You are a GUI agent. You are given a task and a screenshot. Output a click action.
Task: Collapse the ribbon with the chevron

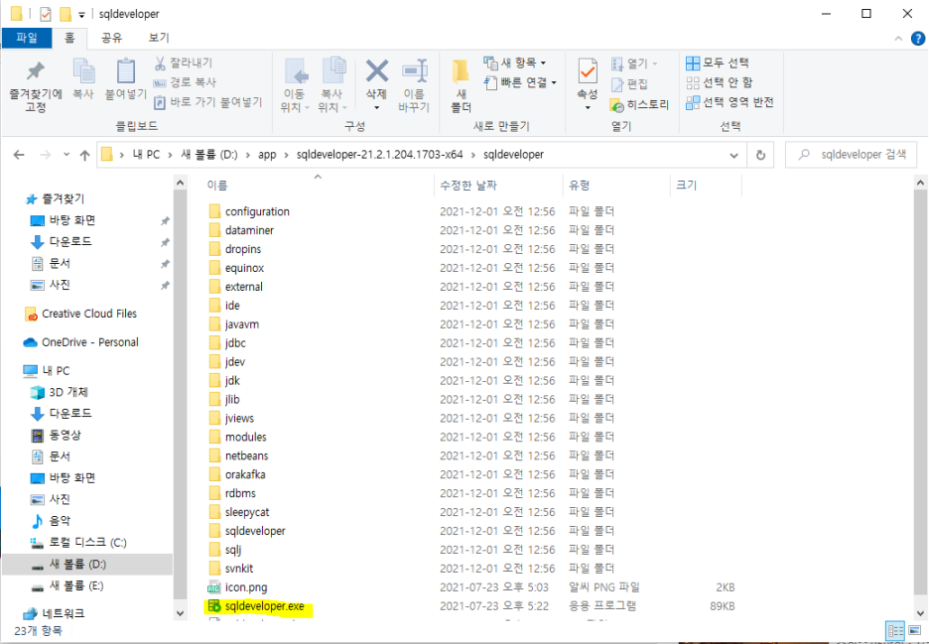898,39
